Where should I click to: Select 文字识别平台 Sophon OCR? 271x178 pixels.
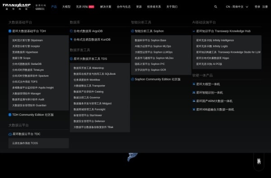150,70
